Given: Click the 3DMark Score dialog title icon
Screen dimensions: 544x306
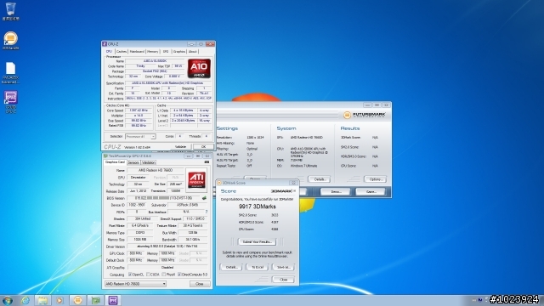Looking at the screenshot, I should 219,183.
